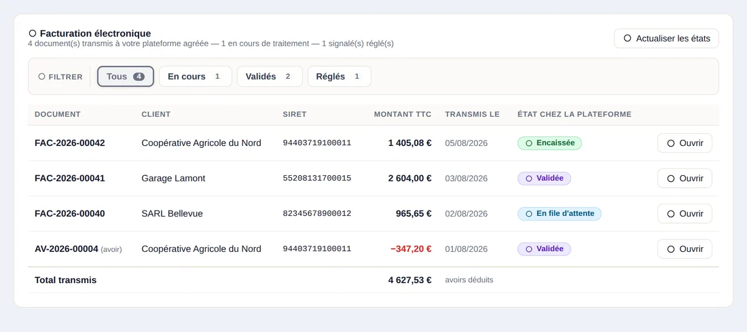The width and height of the screenshot is (747, 332).
Task: Click the date 05/08/2026
Action: [467, 143]
